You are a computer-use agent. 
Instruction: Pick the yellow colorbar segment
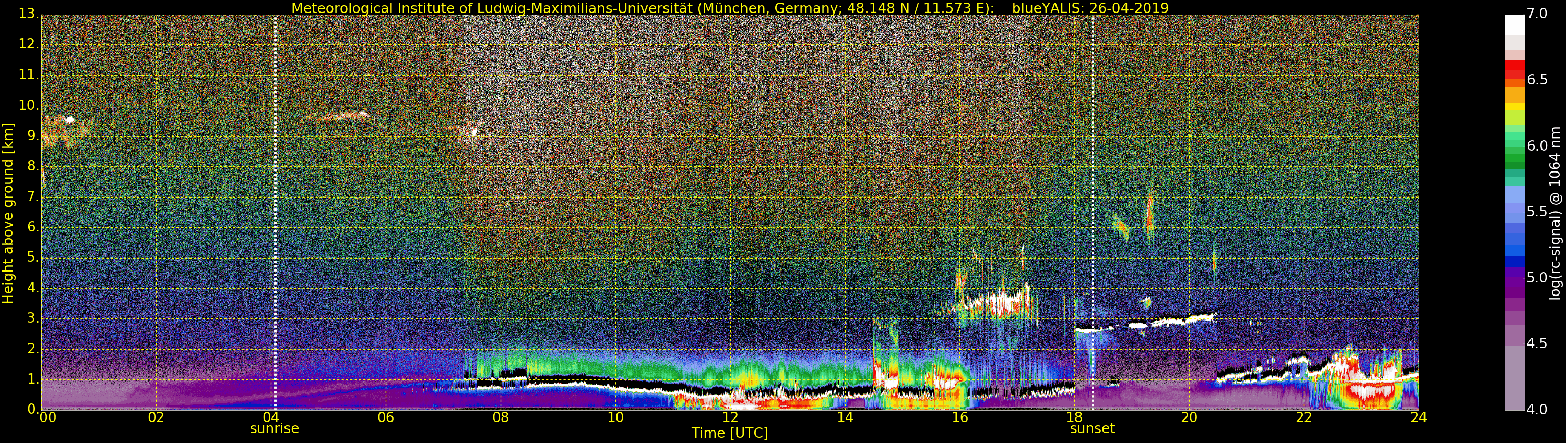(1514, 107)
